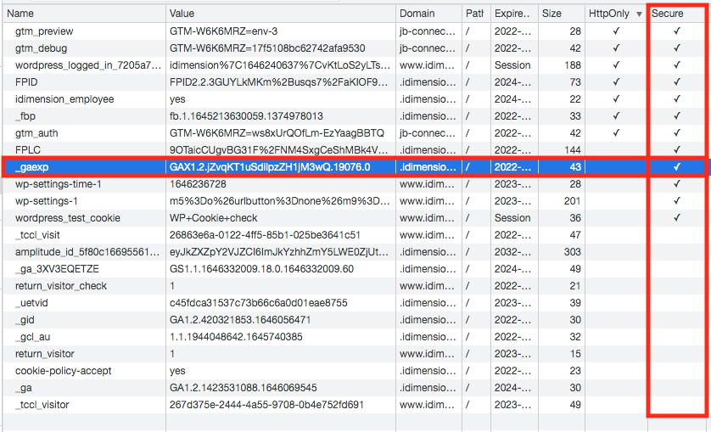Click Secure checkmark for FPLC row
Image resolution: width=711 pixels, height=432 pixels.
pos(677,150)
